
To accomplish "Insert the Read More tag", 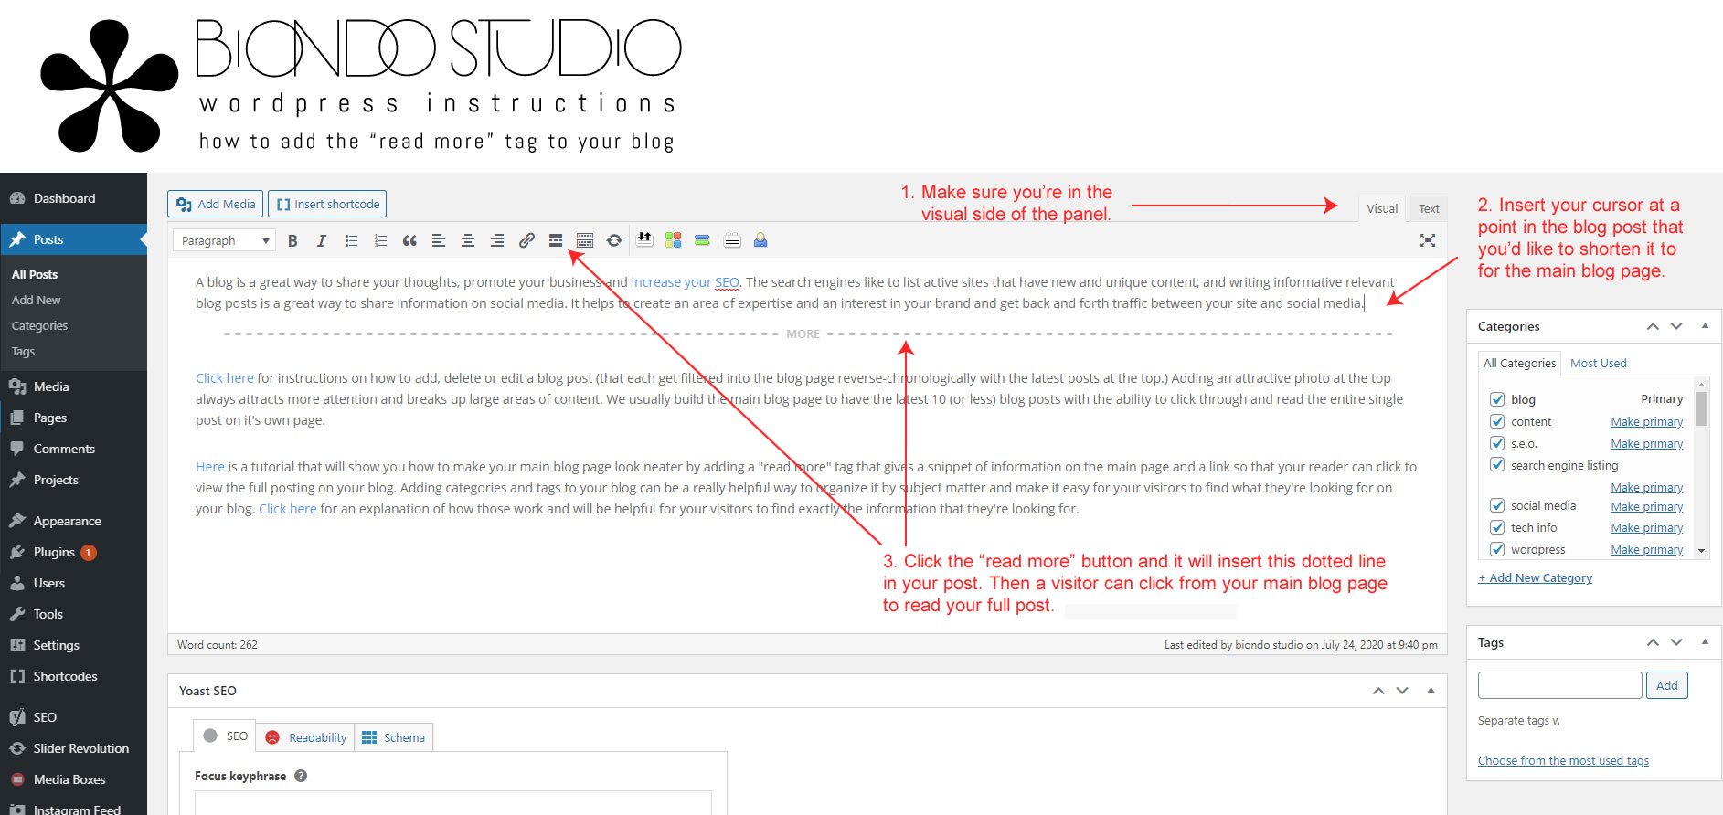I will point(556,240).
